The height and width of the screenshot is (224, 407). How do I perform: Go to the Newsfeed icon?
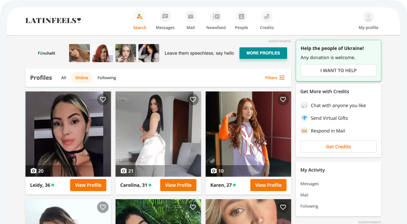coord(216,16)
